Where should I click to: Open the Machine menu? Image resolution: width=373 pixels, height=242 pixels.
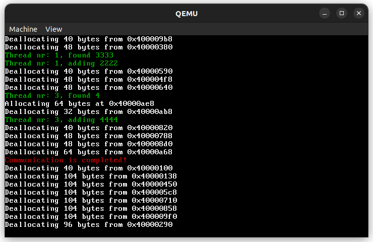coord(23,29)
